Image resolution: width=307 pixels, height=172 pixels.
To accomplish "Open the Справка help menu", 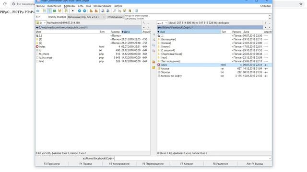I will point(265,6).
